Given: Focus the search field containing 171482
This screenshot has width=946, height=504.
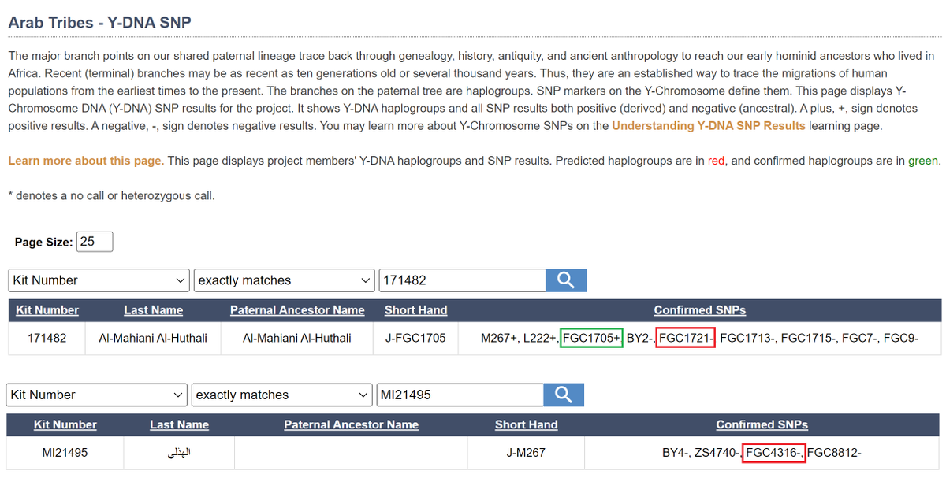Looking at the screenshot, I should (x=462, y=280).
